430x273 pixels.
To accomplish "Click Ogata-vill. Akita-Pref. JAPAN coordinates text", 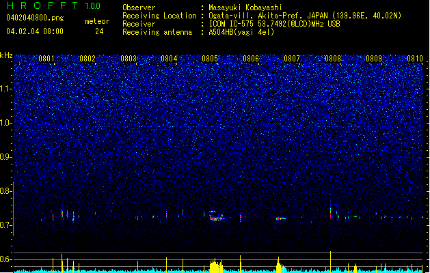I will [x=305, y=16].
